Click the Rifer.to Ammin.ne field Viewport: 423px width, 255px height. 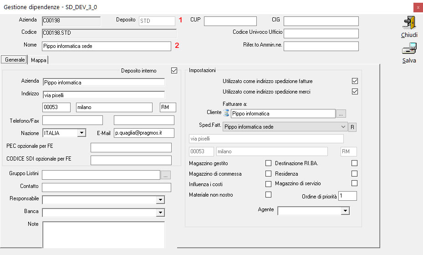click(x=321, y=46)
